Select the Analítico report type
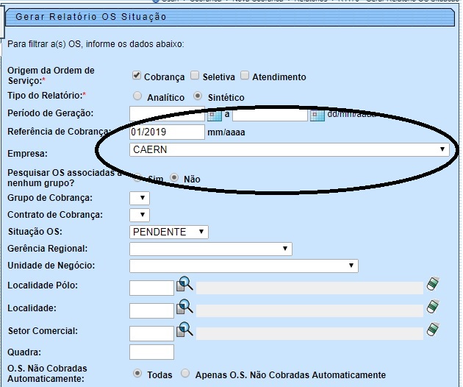 pyautogui.click(x=137, y=96)
